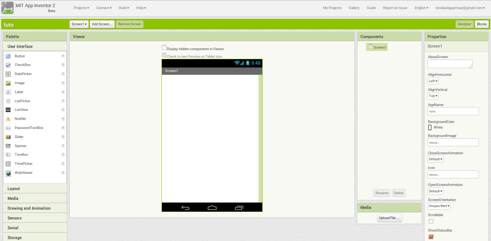Open the Screen1 screen selector dropdown
This screenshot has width=491, height=241.
(79, 24)
